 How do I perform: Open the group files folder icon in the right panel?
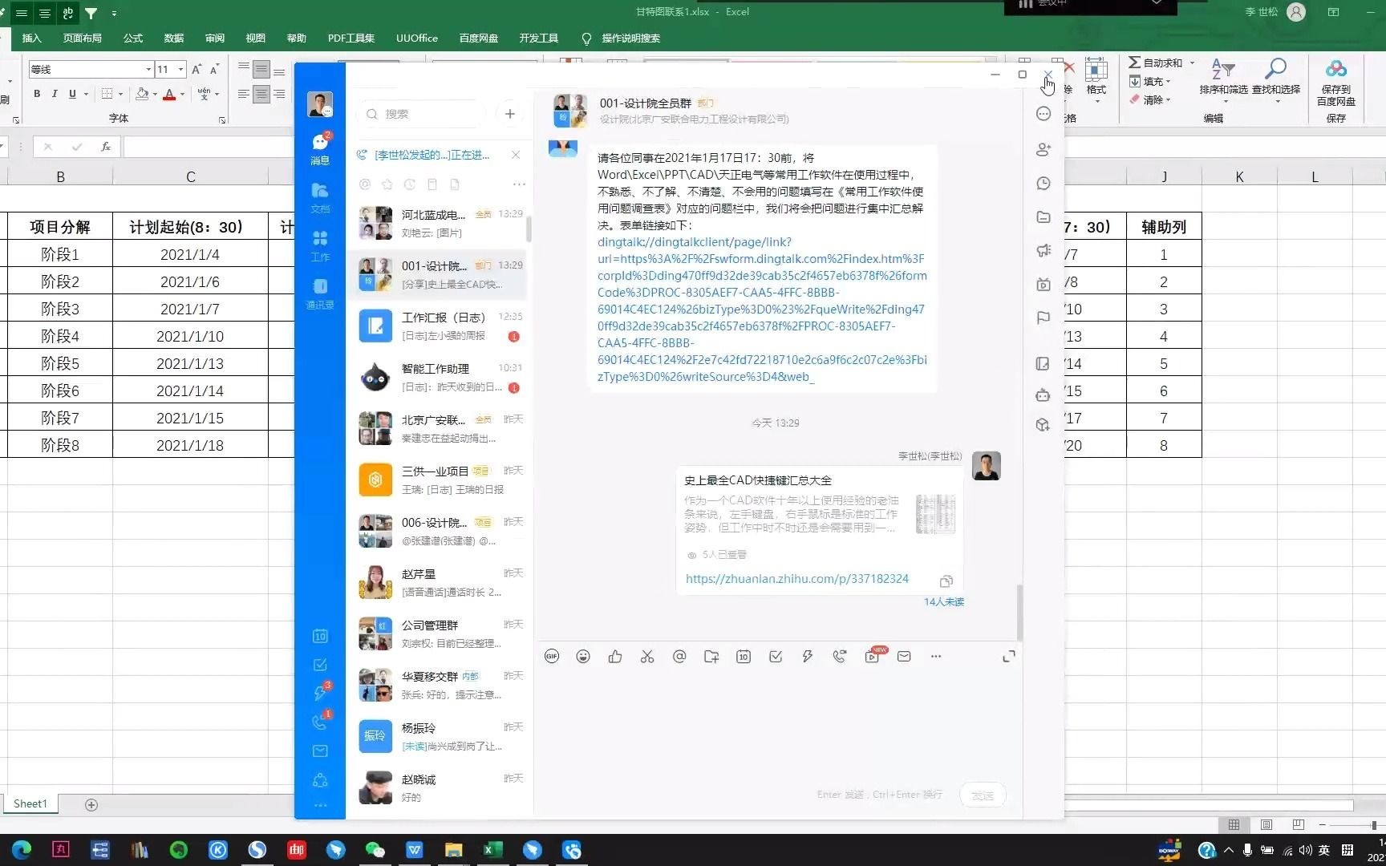tap(1044, 217)
